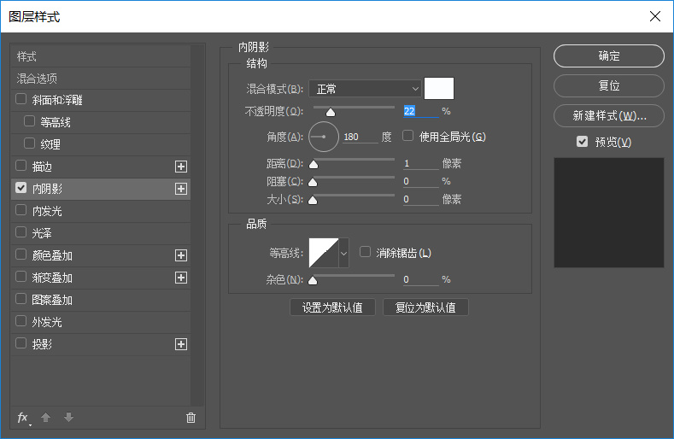Toggle the 使用全局光 checkbox
674x439 pixels.
pos(408,136)
